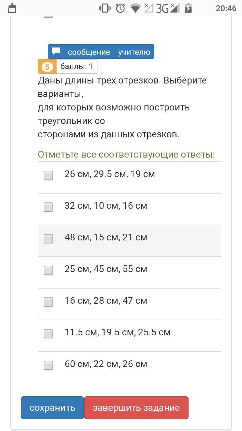242x431 pixels.
Task: Check the 26 см, 29.5 см, 19 см option
Action: (48, 175)
